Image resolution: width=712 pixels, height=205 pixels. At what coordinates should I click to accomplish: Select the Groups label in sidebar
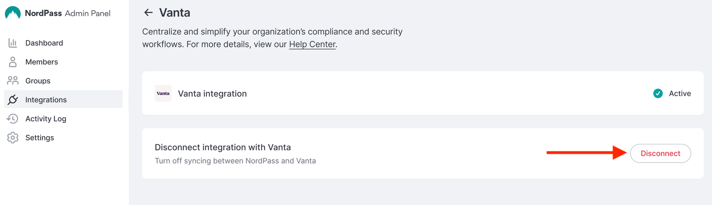point(38,81)
